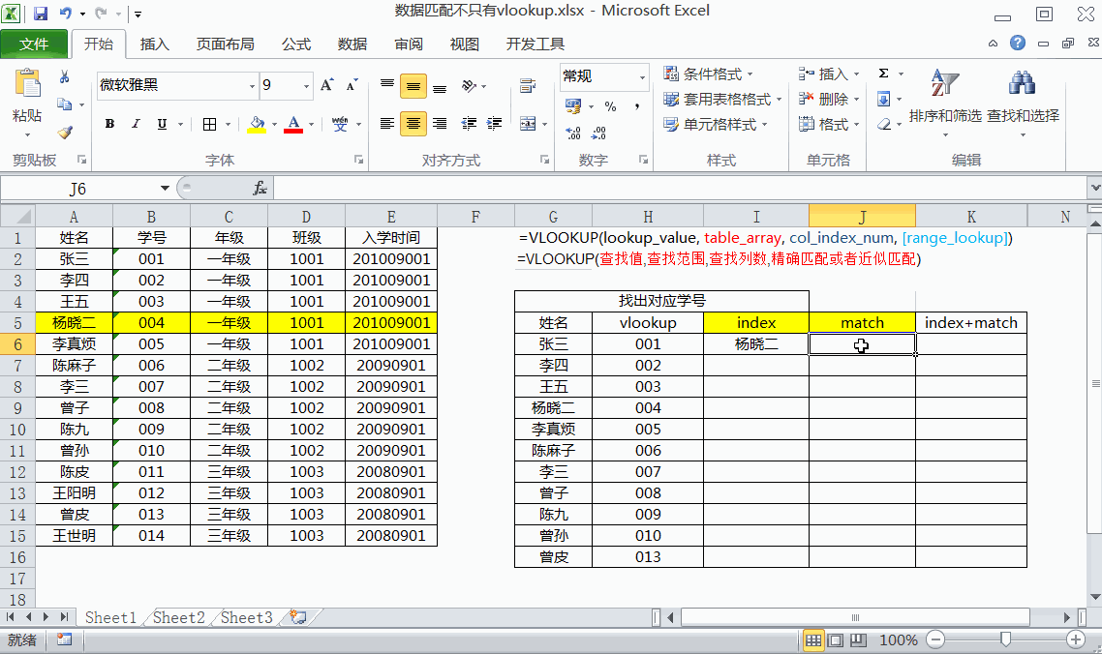Click the Fill down arrow icon
The image size is (1102, 654).
click(x=884, y=99)
